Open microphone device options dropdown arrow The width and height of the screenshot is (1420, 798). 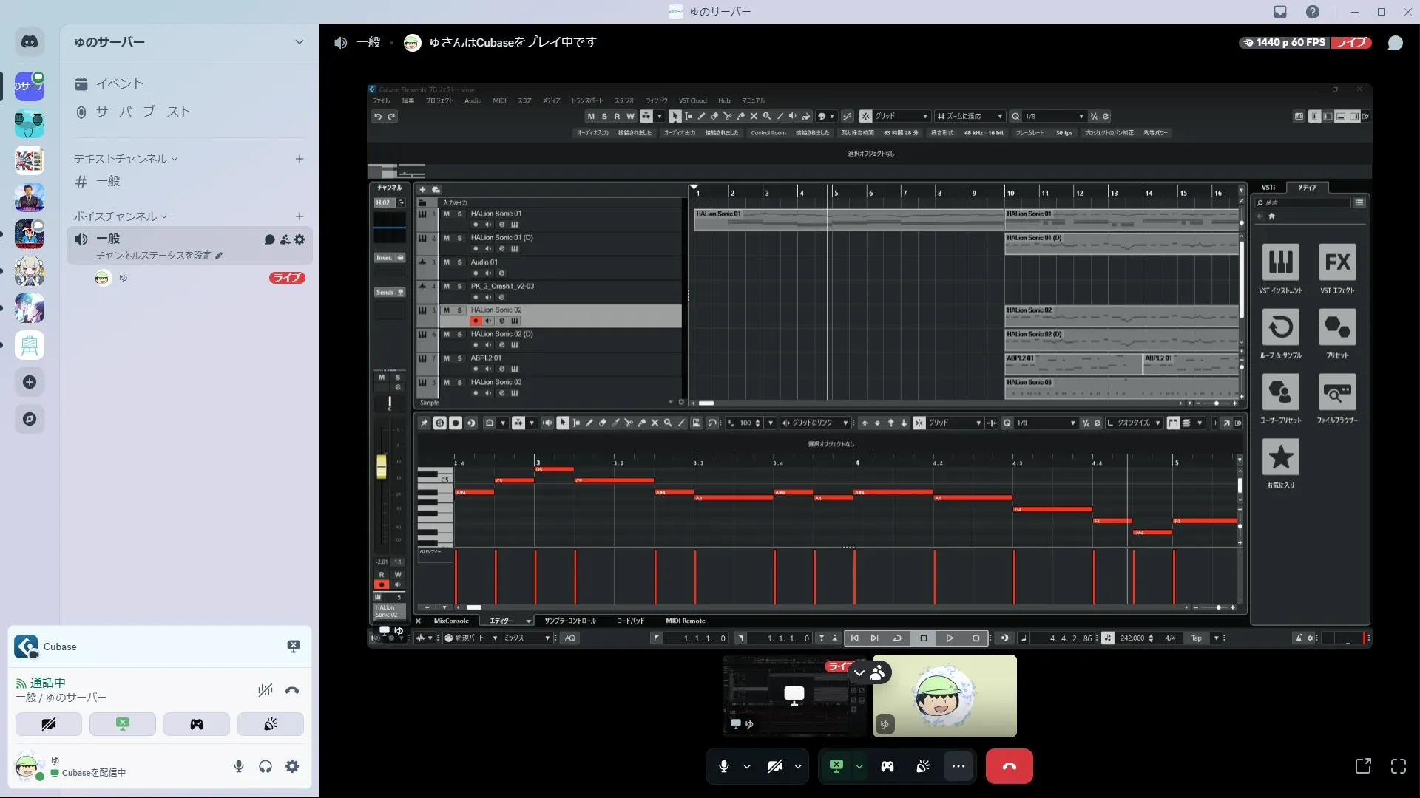tap(747, 766)
